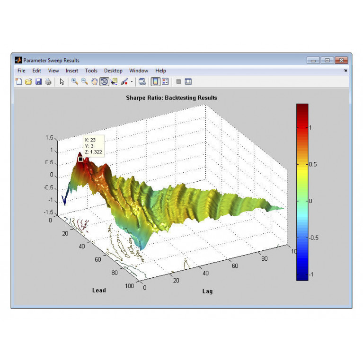Toggle the Insert Legend button
The width and height of the screenshot is (363, 363).
(165, 81)
